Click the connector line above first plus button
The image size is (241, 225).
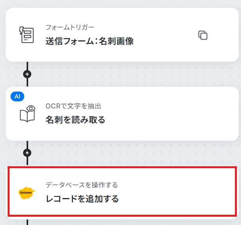tap(27, 66)
